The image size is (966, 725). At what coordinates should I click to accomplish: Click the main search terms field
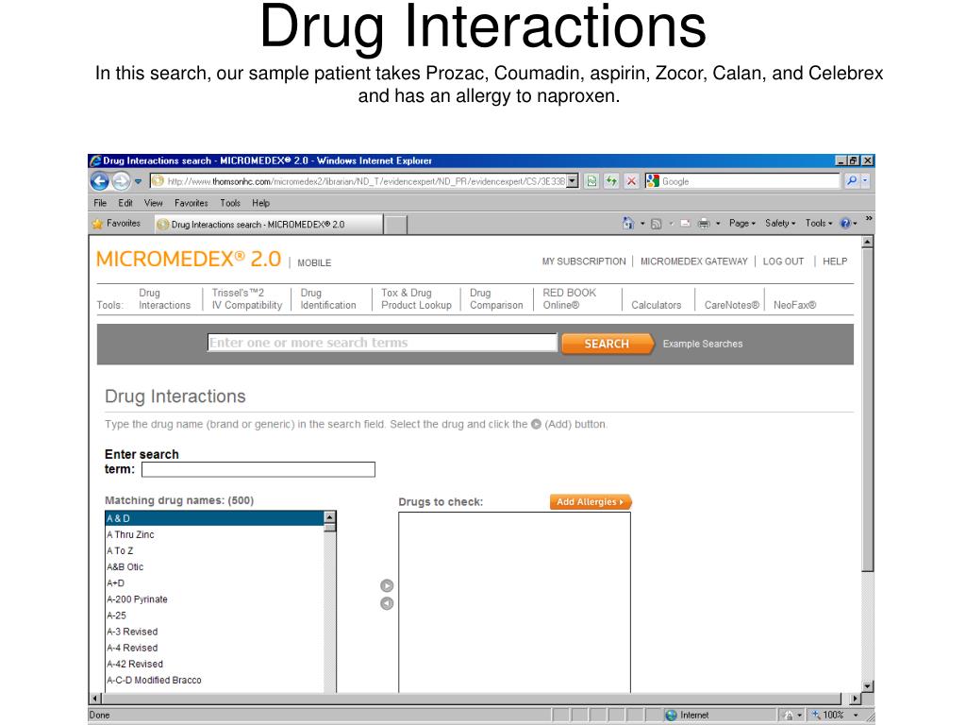click(382, 343)
